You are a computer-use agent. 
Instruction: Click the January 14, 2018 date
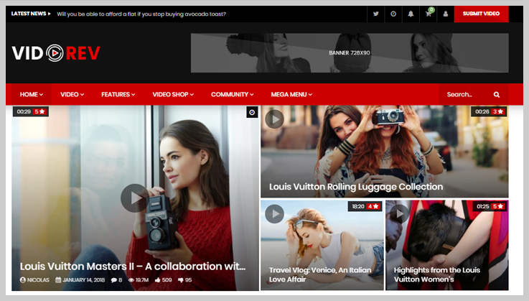80,280
